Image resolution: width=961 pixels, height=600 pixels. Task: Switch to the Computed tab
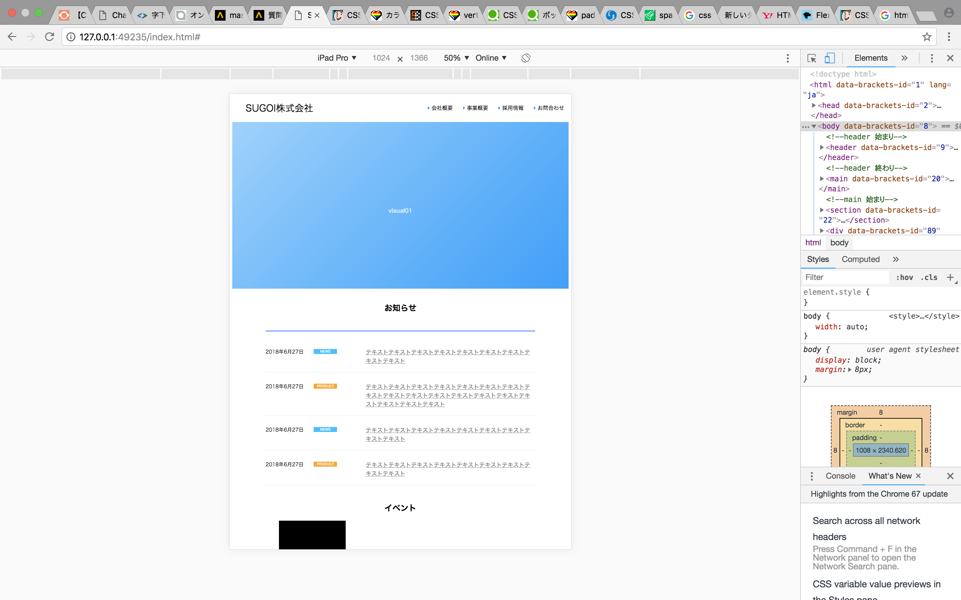click(x=861, y=259)
